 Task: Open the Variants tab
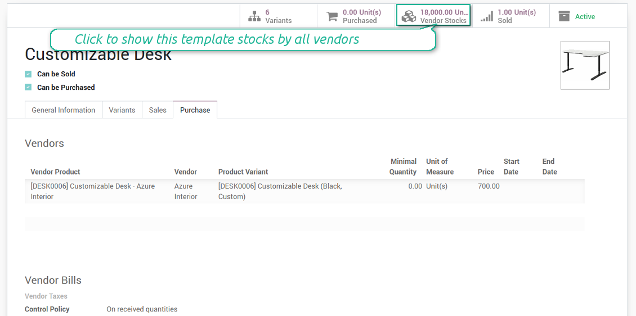coord(122,110)
